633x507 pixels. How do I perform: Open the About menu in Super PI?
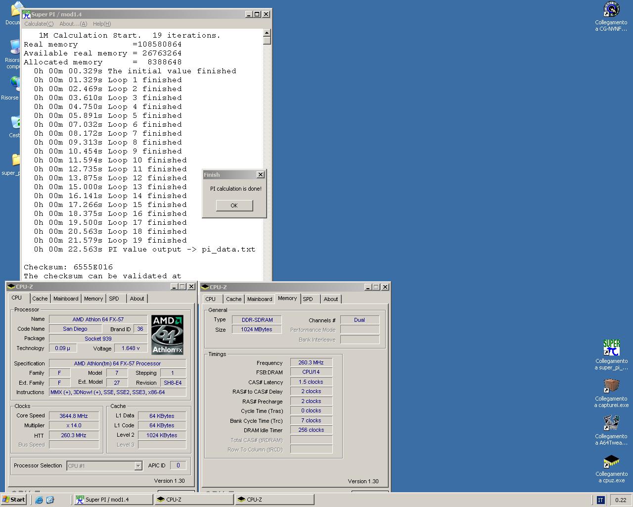tap(73, 24)
